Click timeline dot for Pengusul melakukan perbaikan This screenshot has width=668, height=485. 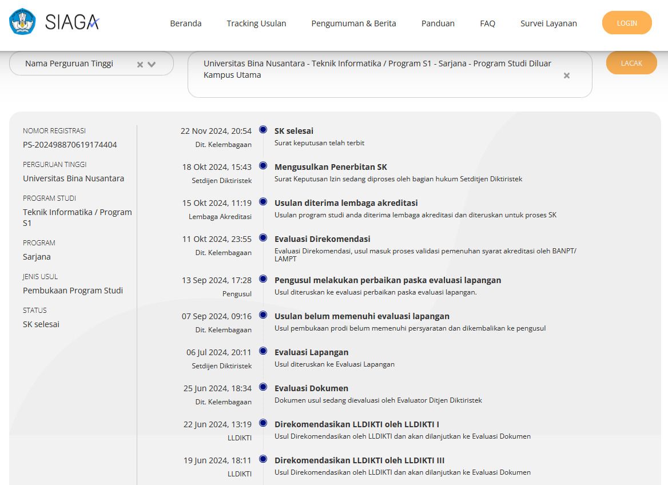[x=263, y=279]
